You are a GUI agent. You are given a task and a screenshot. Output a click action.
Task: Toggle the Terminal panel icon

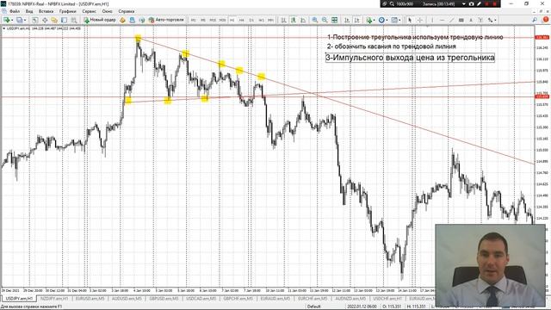coord(64,20)
